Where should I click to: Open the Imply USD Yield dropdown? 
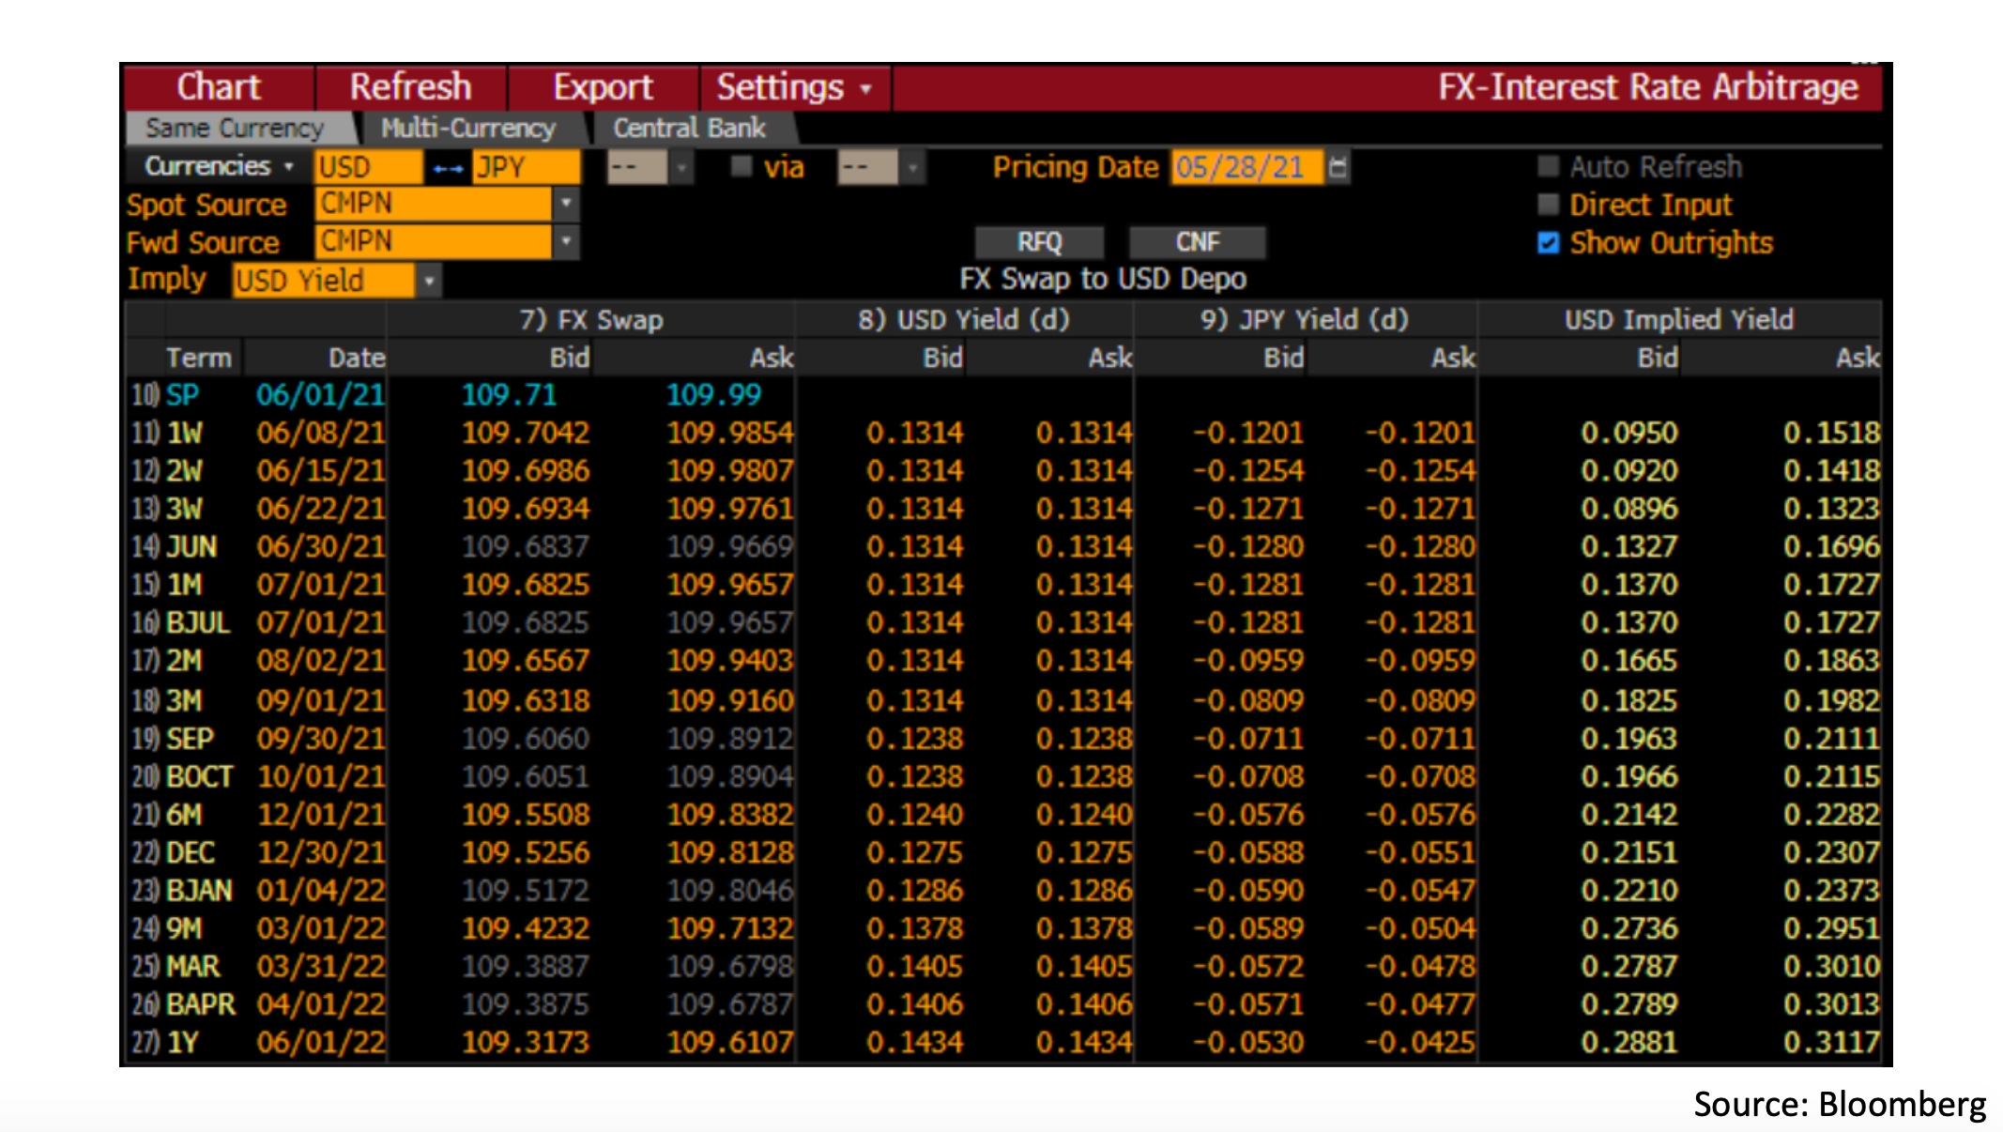429,281
